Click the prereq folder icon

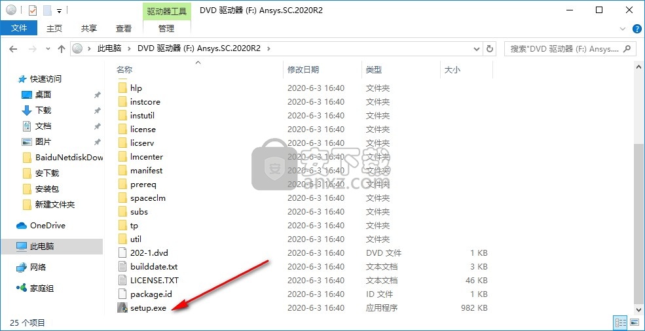[x=122, y=184]
